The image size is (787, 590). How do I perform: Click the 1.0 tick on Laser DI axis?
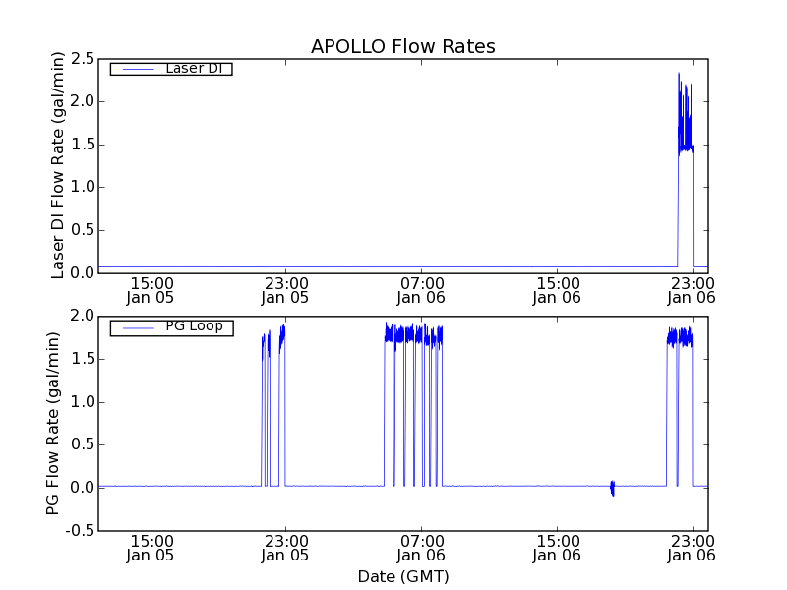point(82,188)
